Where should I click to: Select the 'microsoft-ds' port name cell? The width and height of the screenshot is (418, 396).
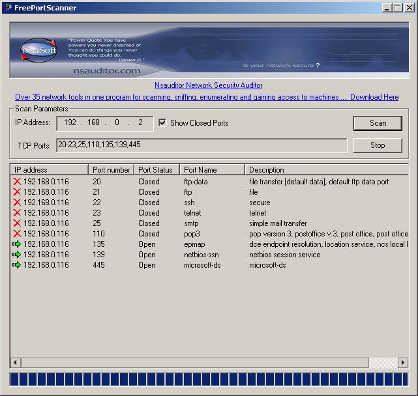[202, 265]
